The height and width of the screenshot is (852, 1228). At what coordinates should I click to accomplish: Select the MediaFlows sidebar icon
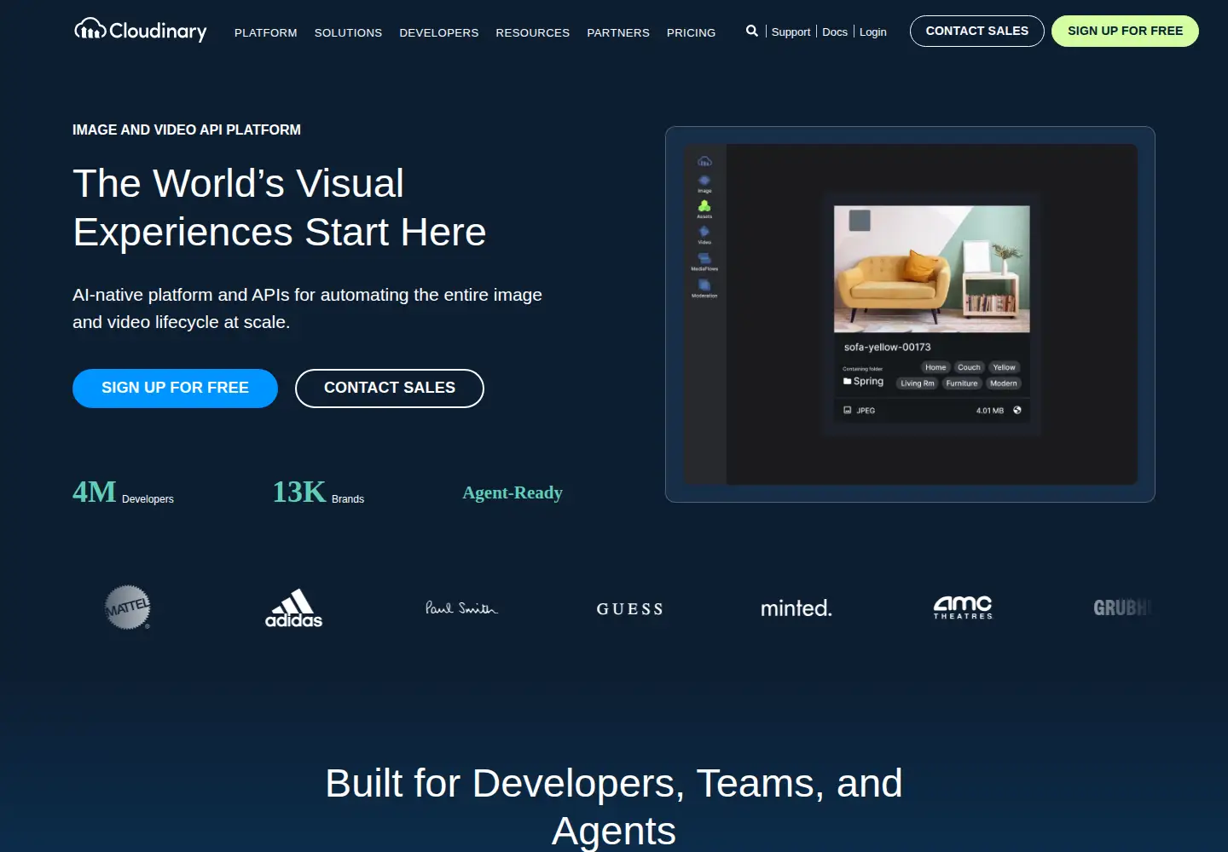point(704,258)
